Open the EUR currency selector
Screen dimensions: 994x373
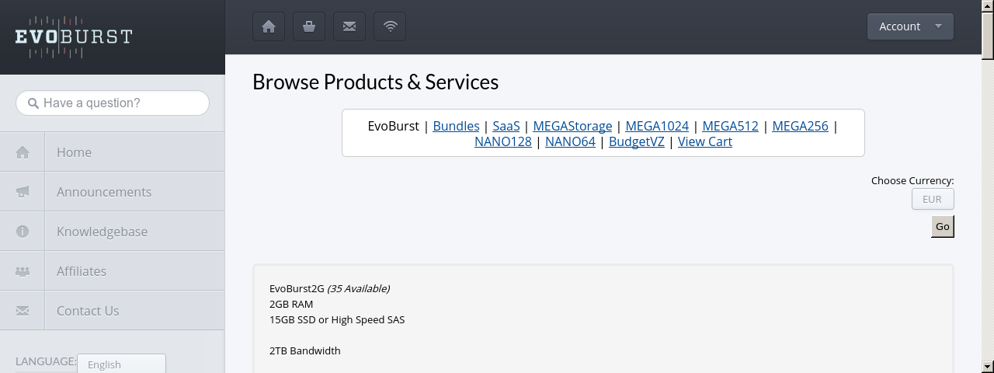pos(933,199)
